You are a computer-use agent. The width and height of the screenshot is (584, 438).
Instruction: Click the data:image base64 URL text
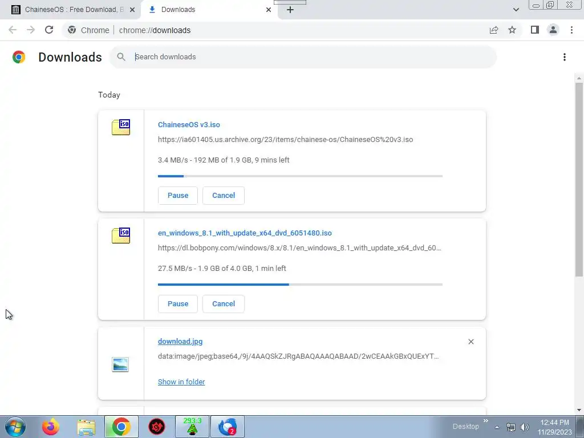click(x=298, y=356)
